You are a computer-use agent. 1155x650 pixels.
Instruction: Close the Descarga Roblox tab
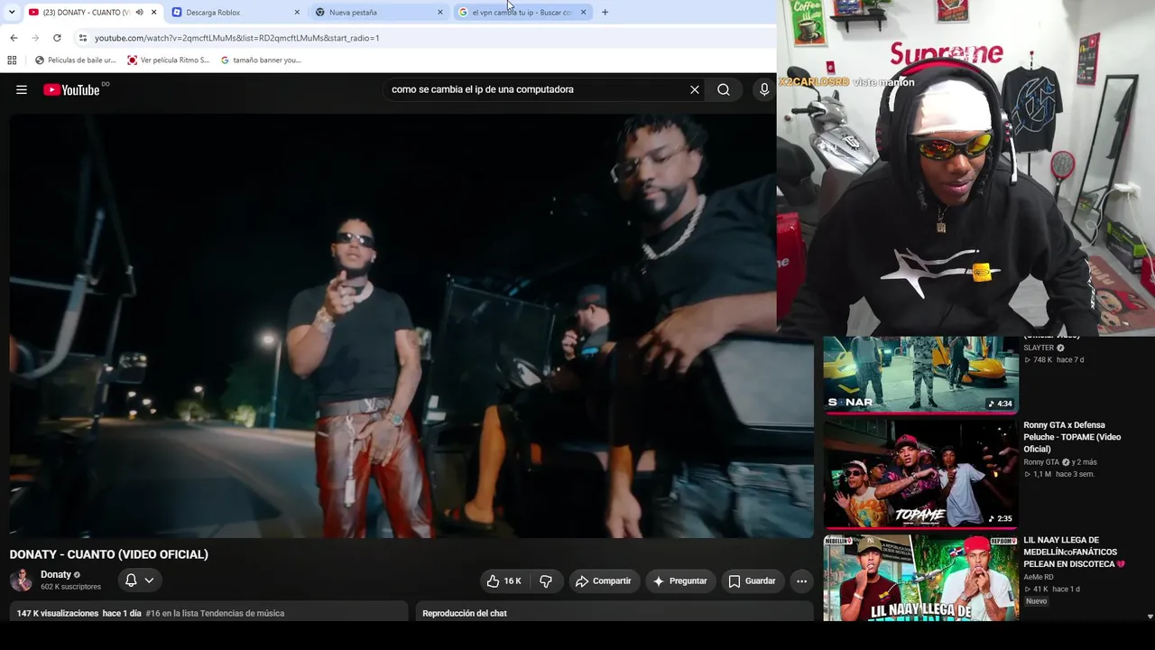tap(297, 12)
